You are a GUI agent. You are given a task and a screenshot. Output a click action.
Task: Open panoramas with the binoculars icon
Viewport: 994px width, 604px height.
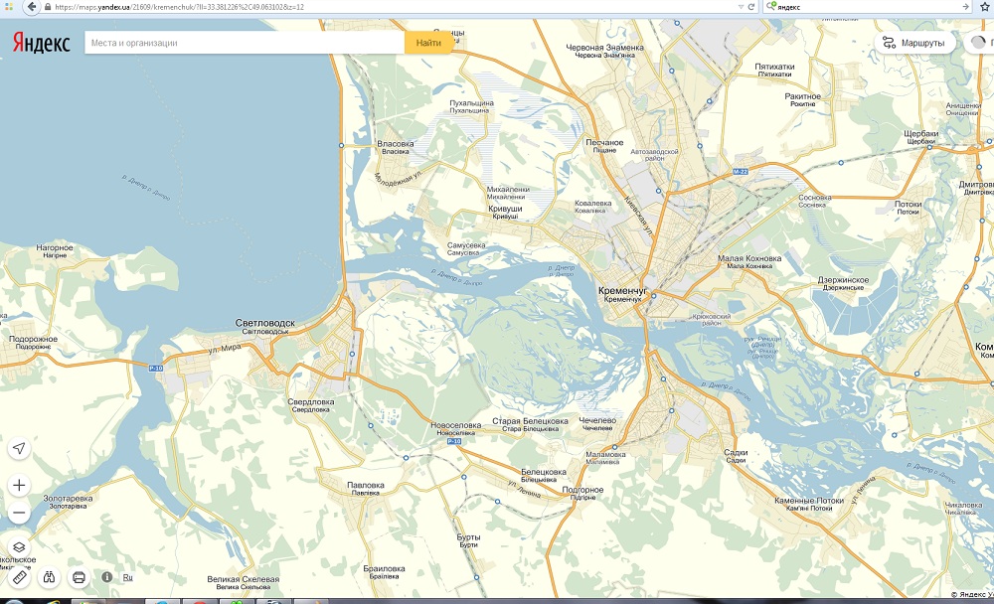[49, 577]
